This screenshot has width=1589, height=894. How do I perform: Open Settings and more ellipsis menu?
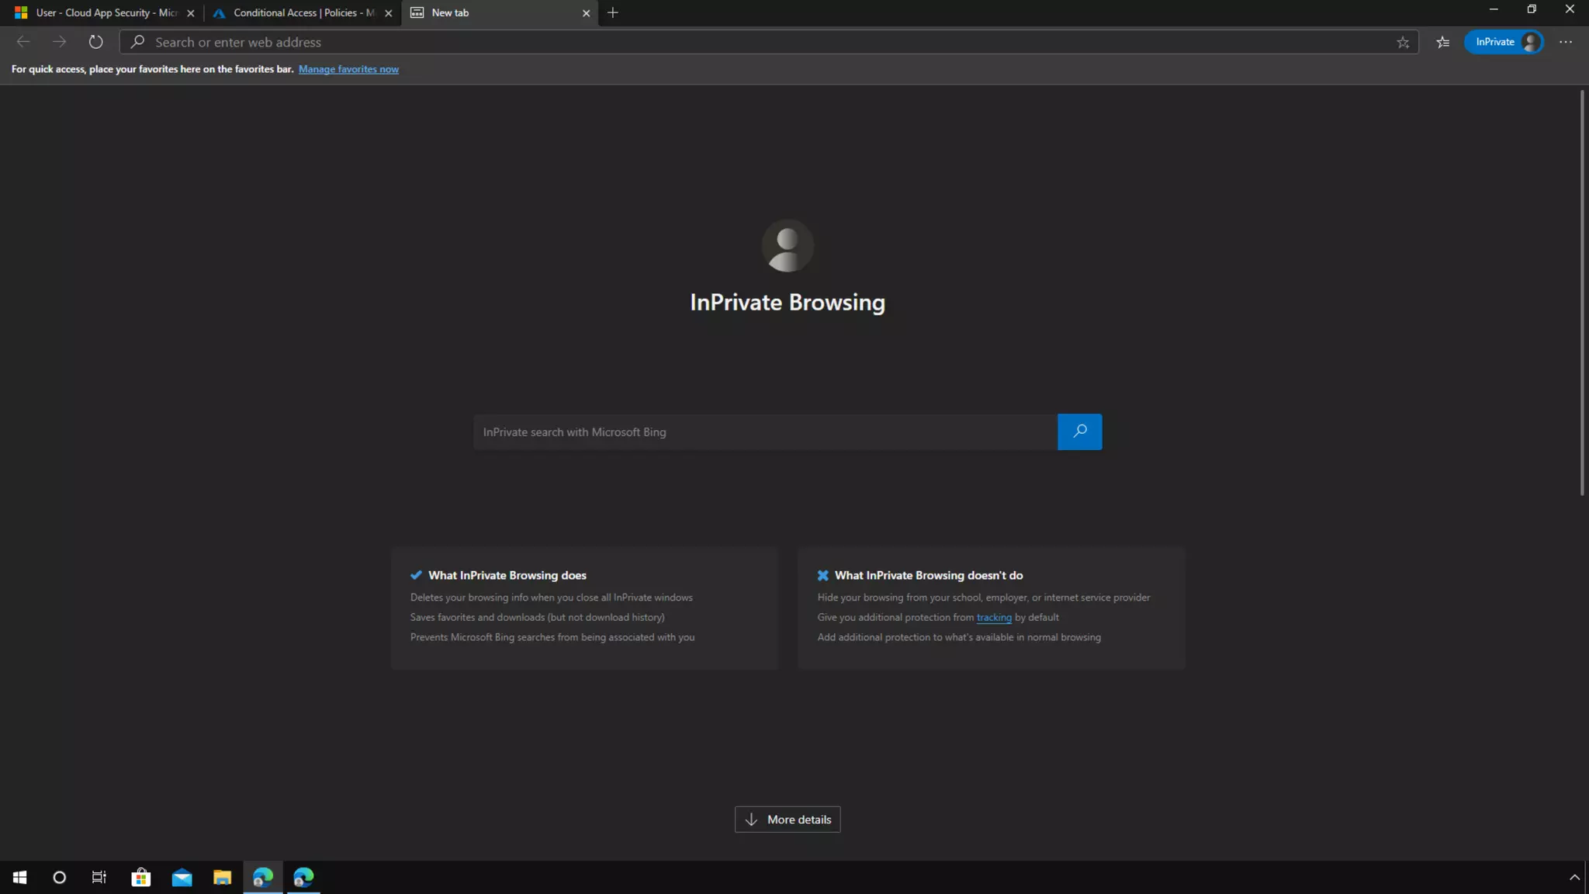coord(1565,42)
